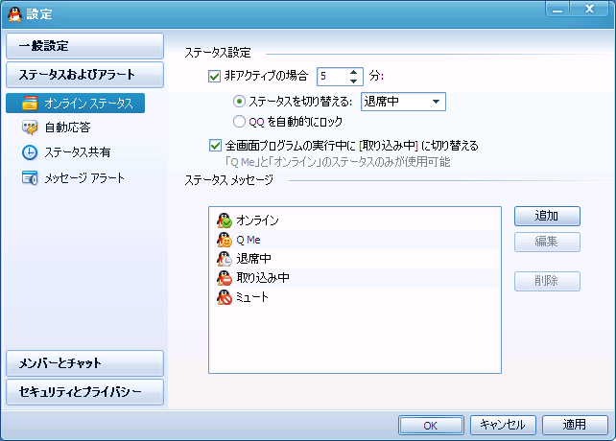The width and height of the screenshot is (616, 441).
Task: Click the QQ penguin icon in title bar
Action: click(14, 14)
